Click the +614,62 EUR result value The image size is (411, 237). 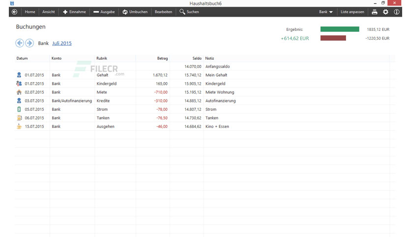[295, 38]
